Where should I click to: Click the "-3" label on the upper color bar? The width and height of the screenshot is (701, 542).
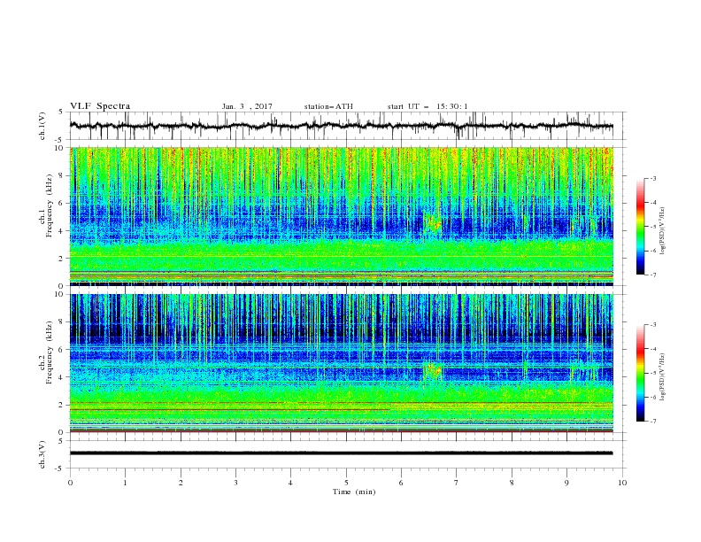click(652, 178)
